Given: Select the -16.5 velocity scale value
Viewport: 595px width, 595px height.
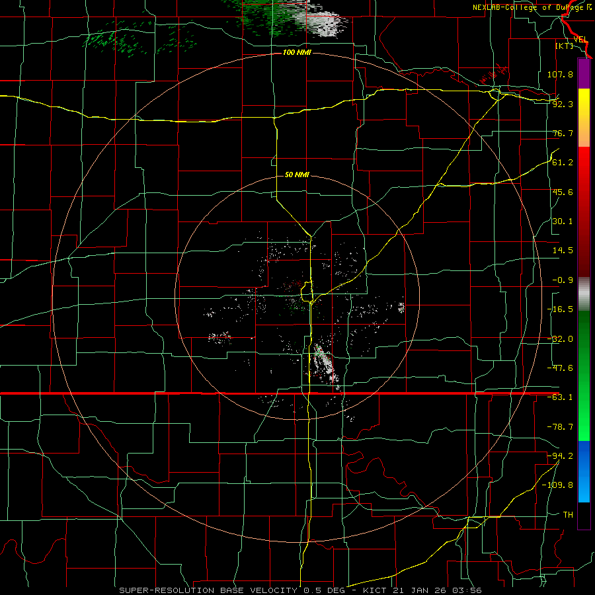Looking at the screenshot, I should 560,309.
